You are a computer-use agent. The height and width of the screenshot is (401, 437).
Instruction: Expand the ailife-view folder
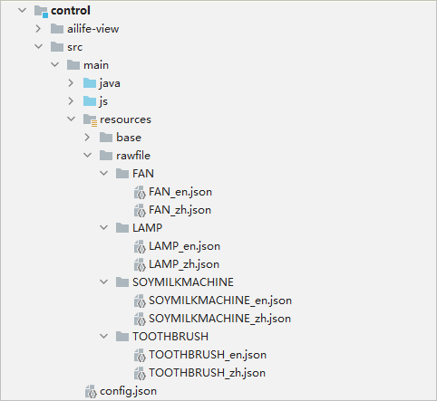point(38,29)
